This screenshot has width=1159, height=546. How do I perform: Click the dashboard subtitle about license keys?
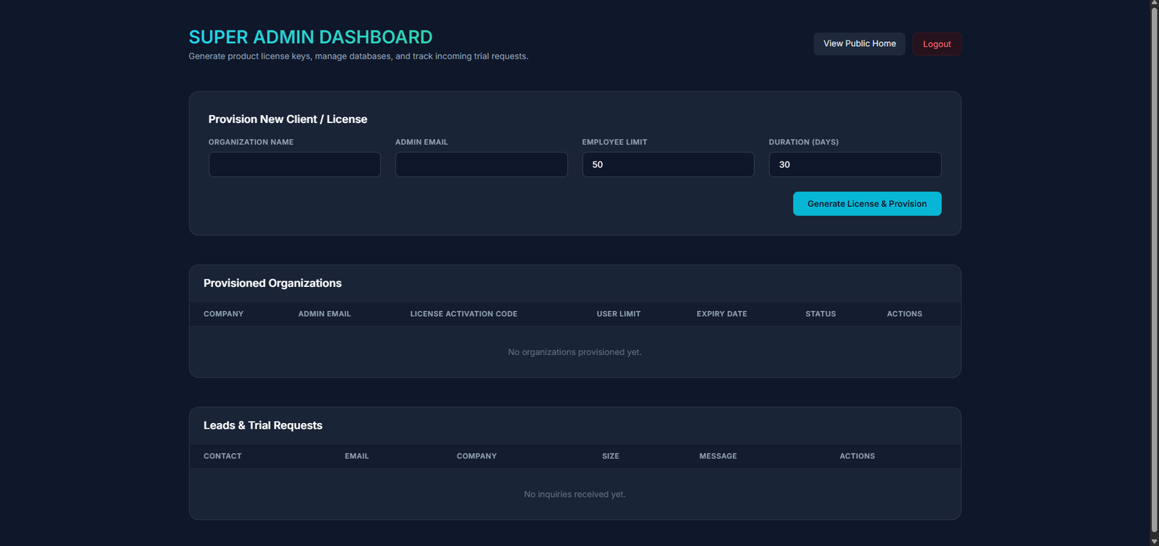(359, 56)
